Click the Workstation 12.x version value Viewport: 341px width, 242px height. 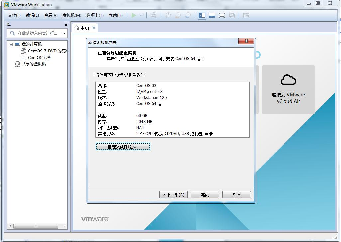(152, 98)
